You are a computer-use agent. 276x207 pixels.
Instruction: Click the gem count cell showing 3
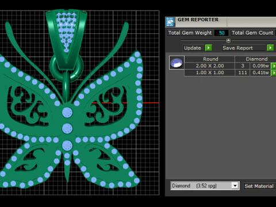tap(243, 66)
